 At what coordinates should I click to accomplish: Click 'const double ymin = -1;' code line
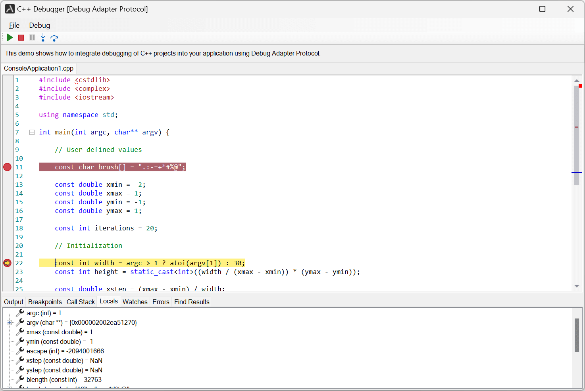pyautogui.click(x=100, y=202)
